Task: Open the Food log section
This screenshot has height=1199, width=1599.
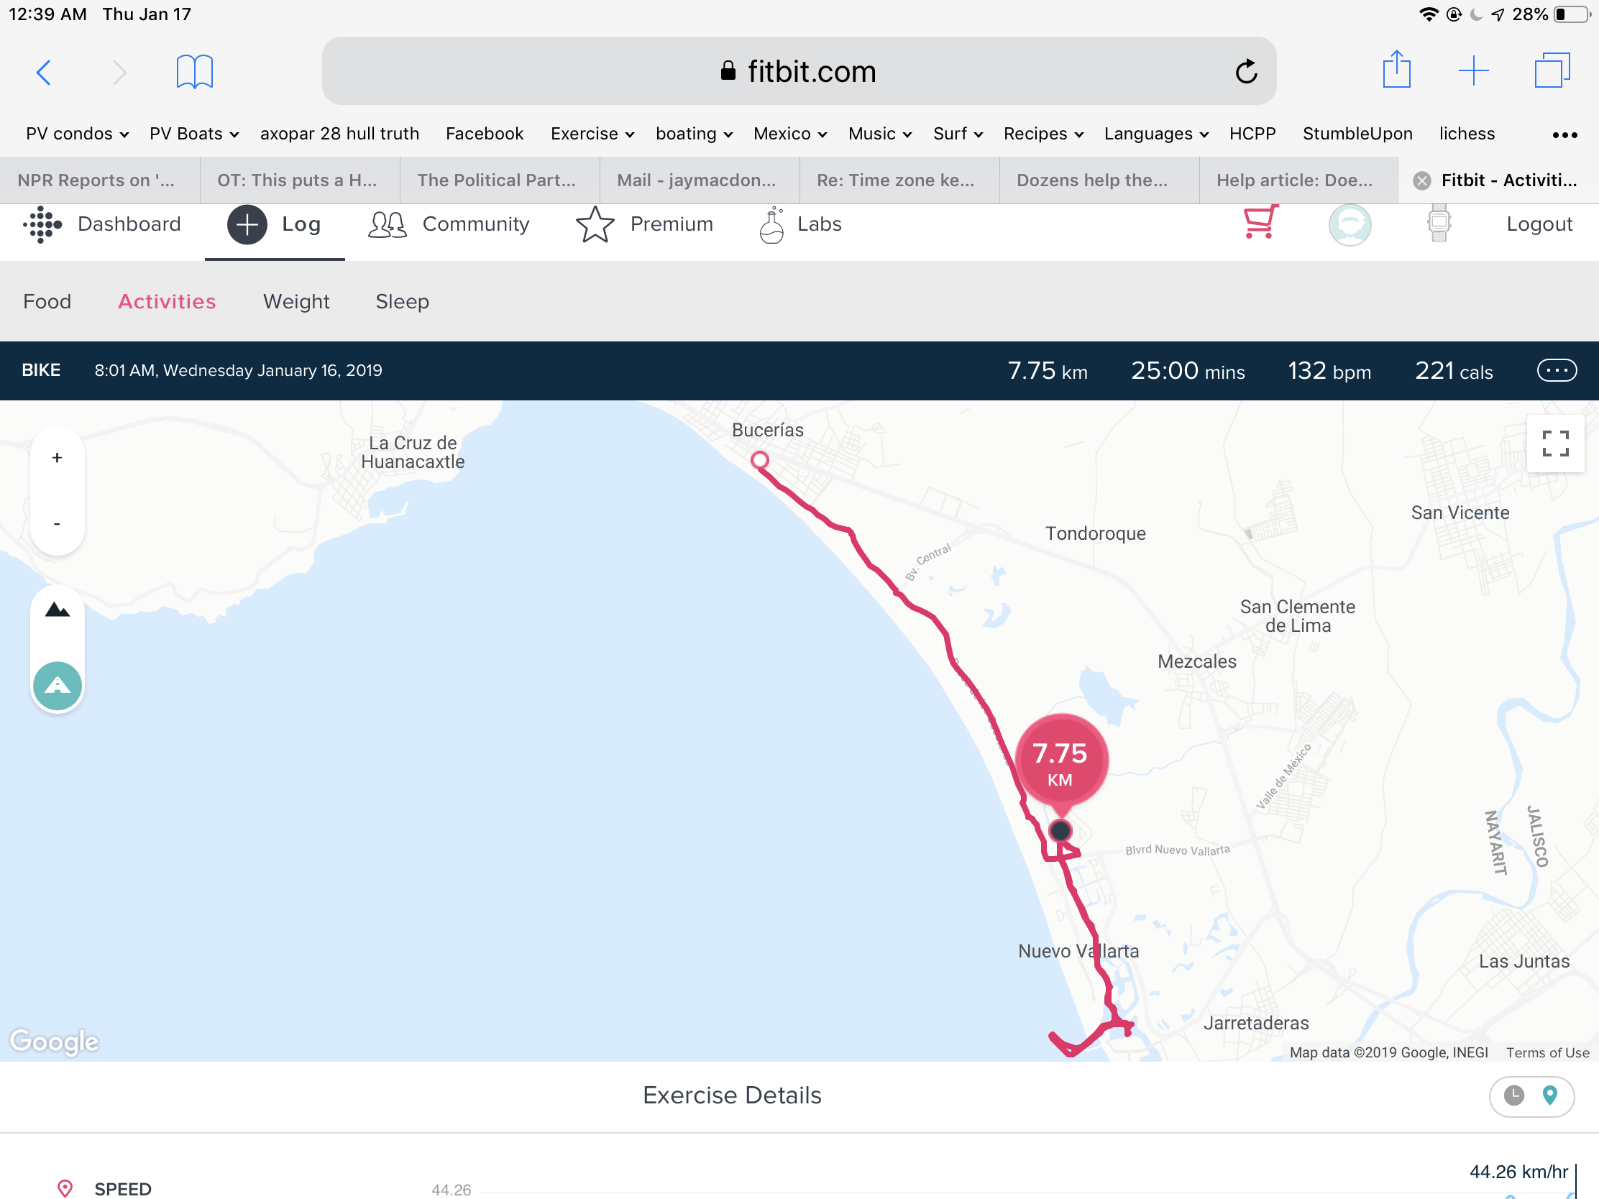Action: 47,301
